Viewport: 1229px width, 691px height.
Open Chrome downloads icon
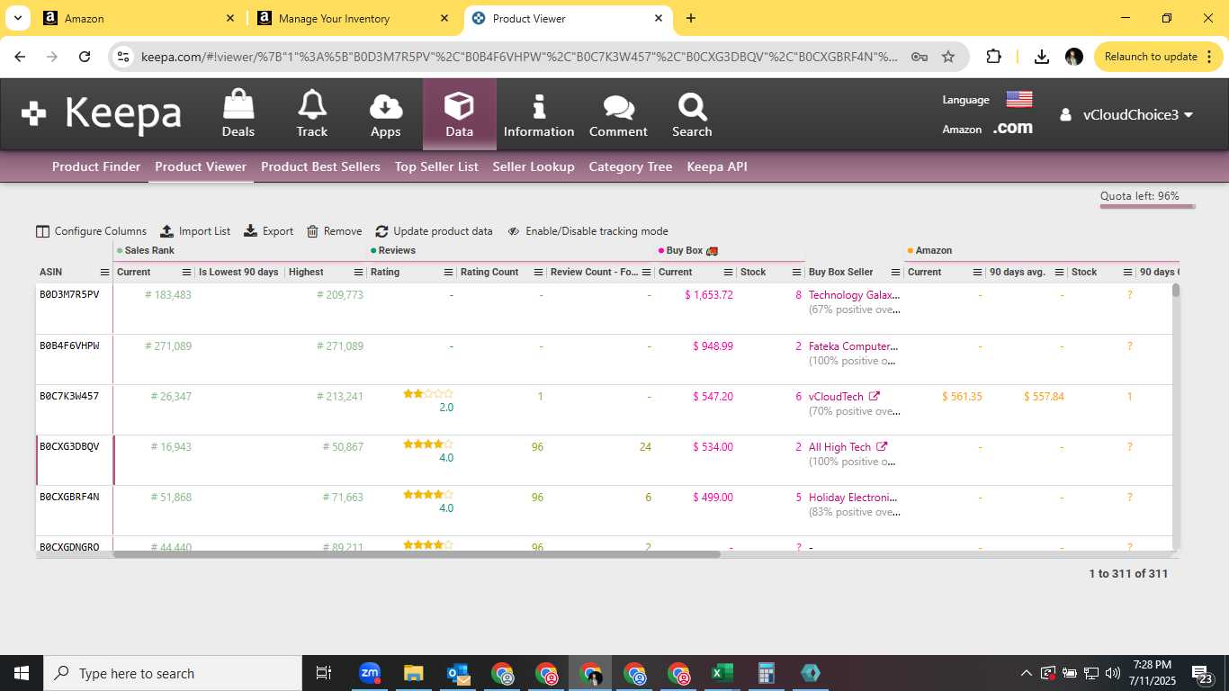[x=1041, y=57]
